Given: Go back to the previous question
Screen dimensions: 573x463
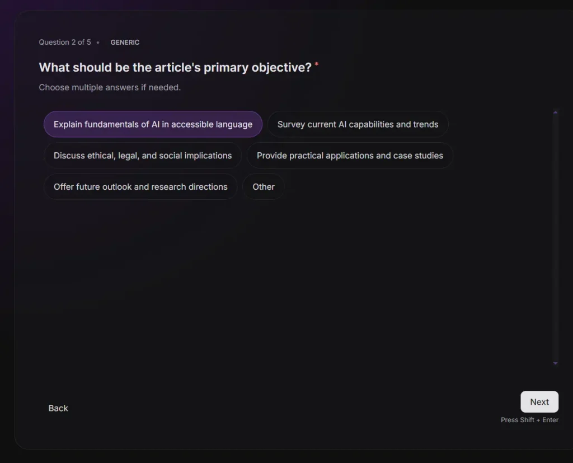Looking at the screenshot, I should 58,408.
